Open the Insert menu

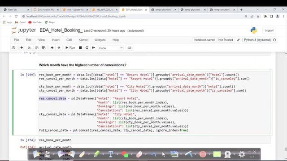[56, 40]
